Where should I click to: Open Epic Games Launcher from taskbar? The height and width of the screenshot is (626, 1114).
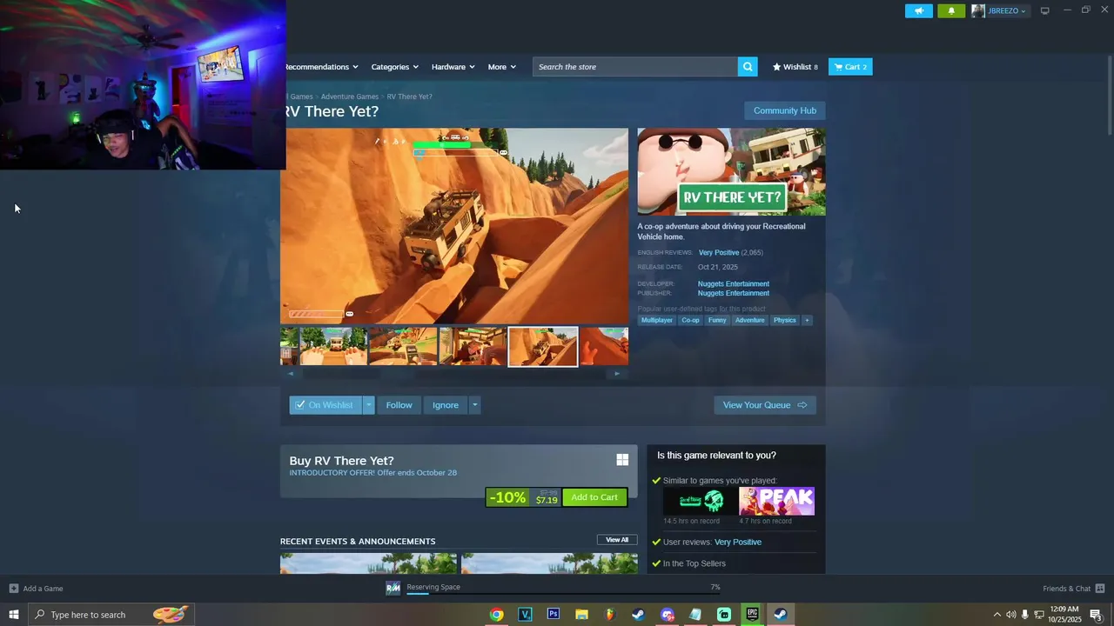coord(752,615)
